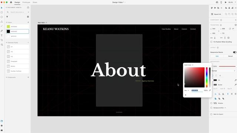Enable the Background Blur checkbox
Screen dimensions: 237x133
(x=211, y=108)
